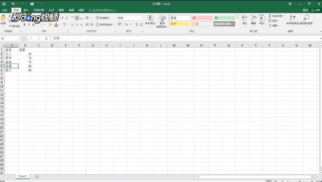Toggle Underline formatting
This screenshot has height=182, width=322.
pyautogui.click(x=33, y=25)
